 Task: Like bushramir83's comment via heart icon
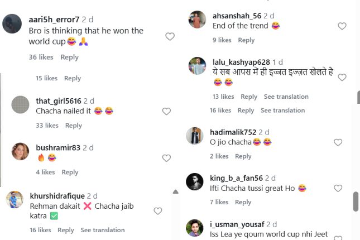click(x=166, y=159)
